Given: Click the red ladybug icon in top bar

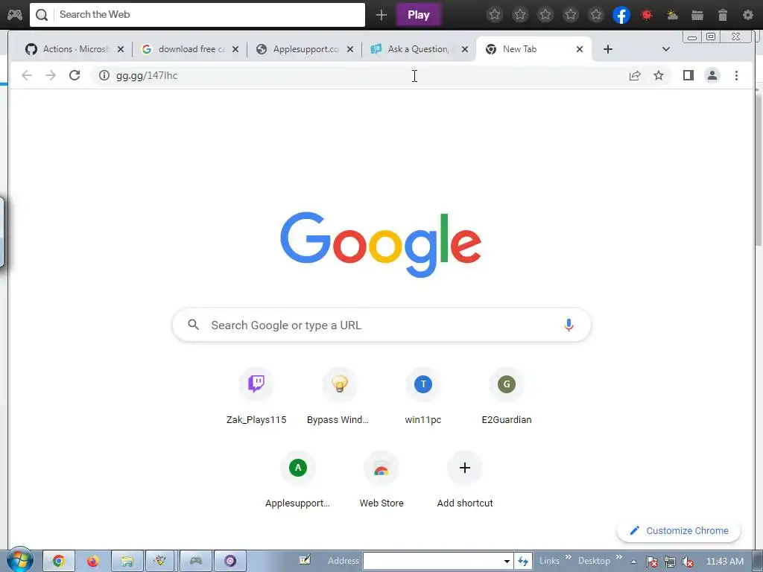Looking at the screenshot, I should click(647, 15).
